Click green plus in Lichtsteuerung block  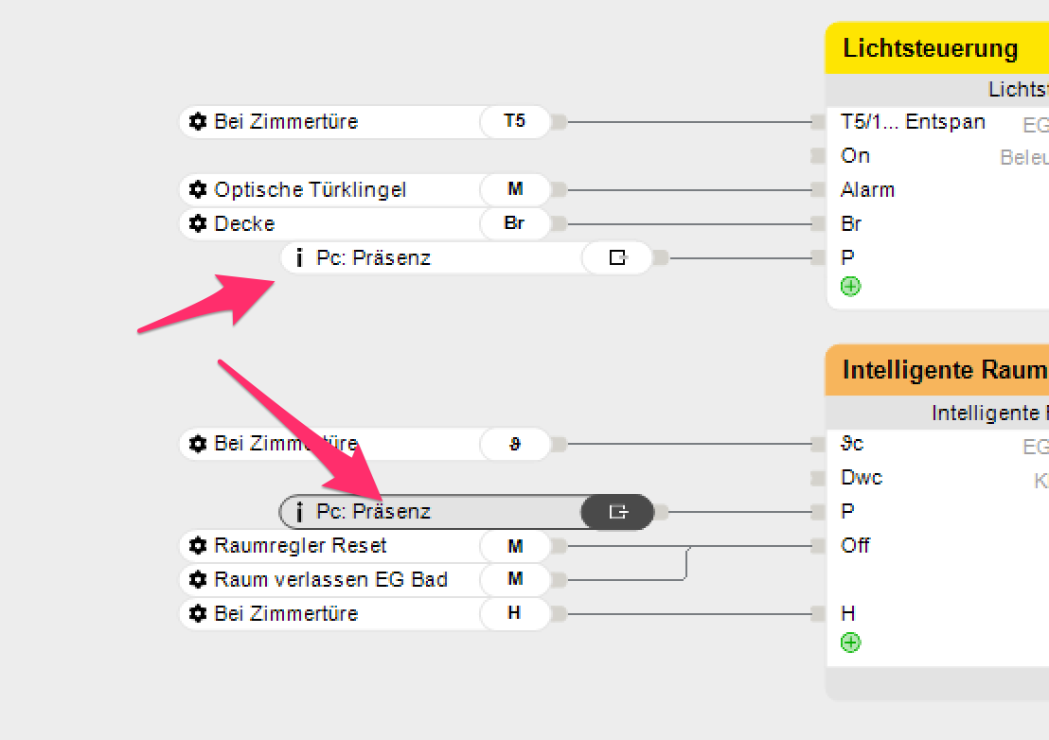(850, 286)
